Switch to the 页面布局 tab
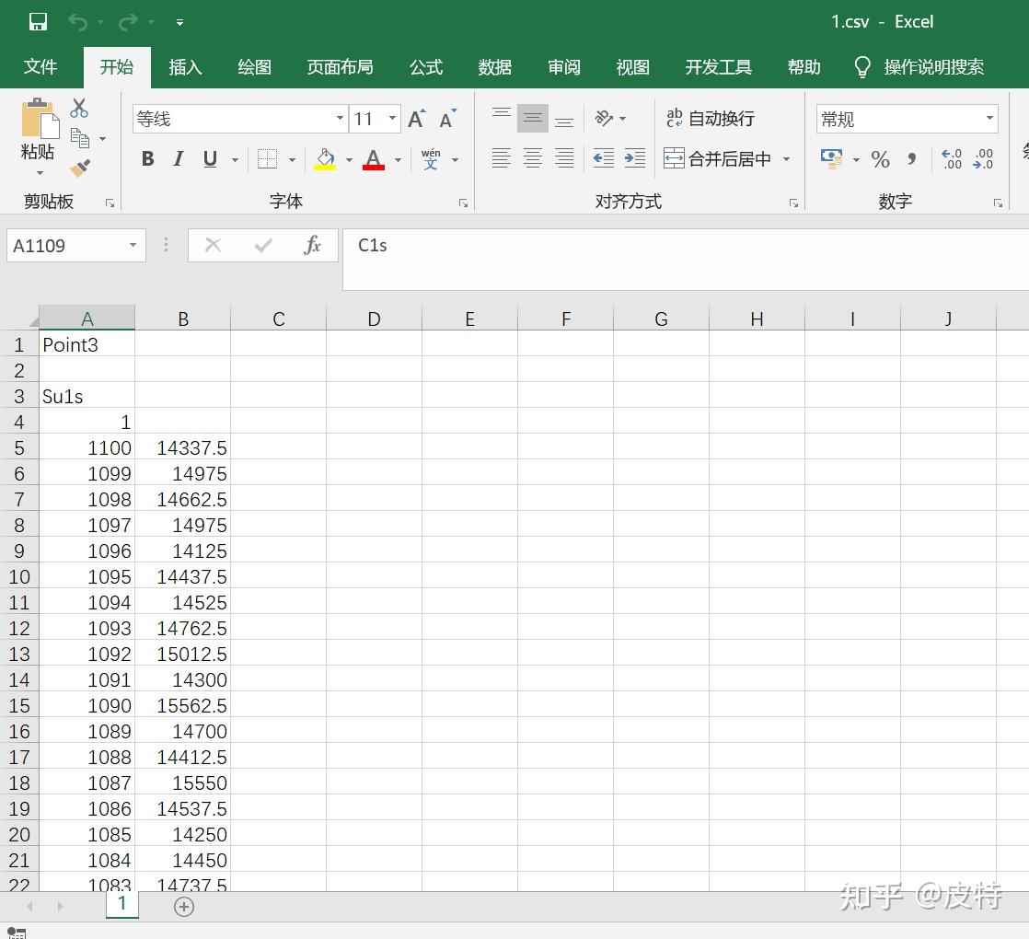The height and width of the screenshot is (939, 1029). [x=340, y=67]
